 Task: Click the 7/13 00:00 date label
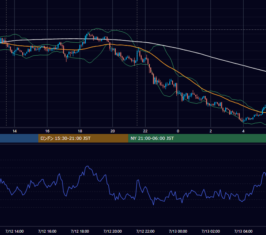pos(178,231)
